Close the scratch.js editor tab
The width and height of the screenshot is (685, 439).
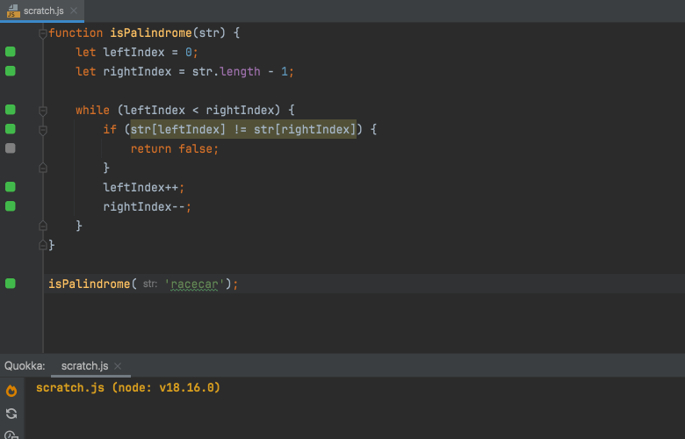pos(74,11)
